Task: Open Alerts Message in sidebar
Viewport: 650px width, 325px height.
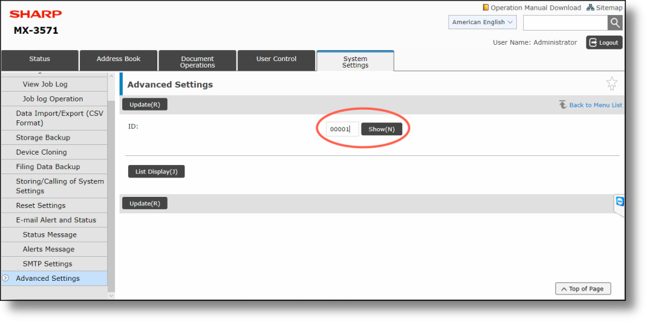Action: click(x=54, y=249)
